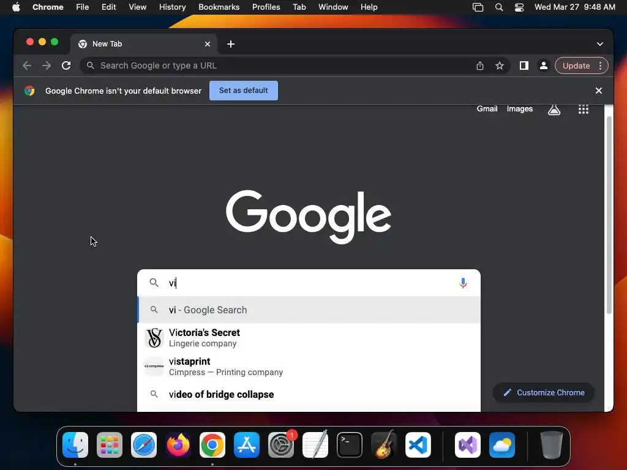Launch Firefox from the Dock
This screenshot has height=470, width=627.
(x=178, y=444)
